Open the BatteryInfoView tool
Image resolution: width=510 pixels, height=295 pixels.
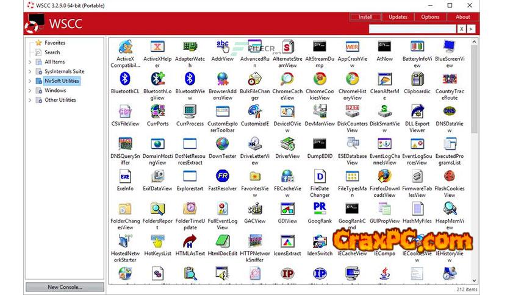tap(417, 47)
